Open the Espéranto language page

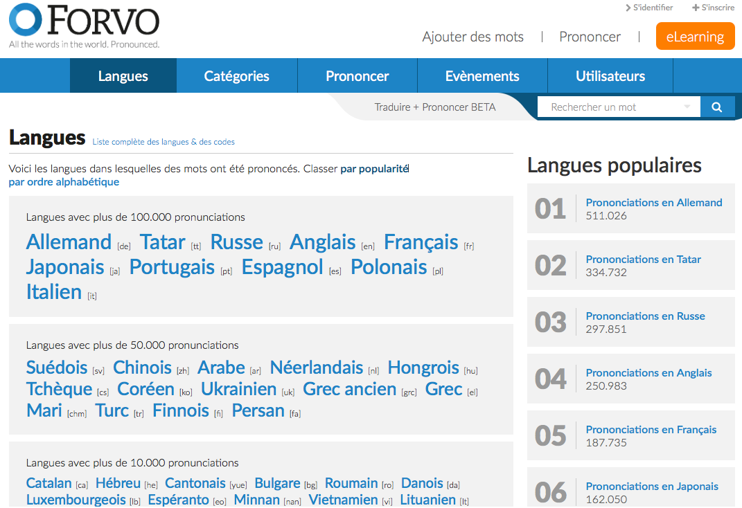(178, 500)
